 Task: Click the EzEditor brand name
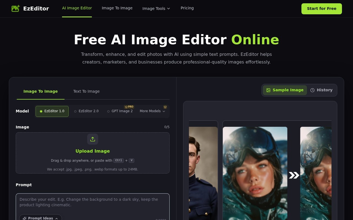[x=36, y=9]
